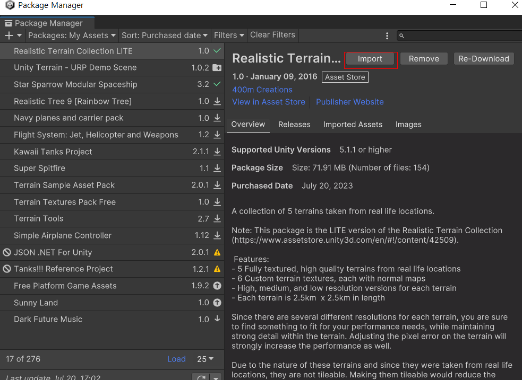Image resolution: width=522 pixels, height=380 pixels.
Task: Click the Import button
Action: [370, 59]
